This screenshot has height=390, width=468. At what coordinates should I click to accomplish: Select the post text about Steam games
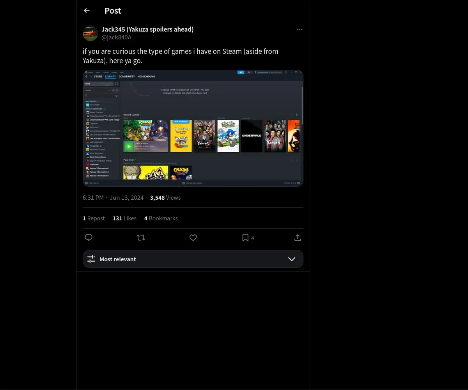point(181,56)
